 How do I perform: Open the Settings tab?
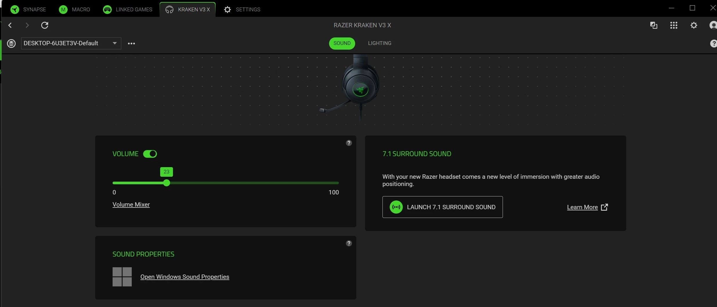[242, 9]
